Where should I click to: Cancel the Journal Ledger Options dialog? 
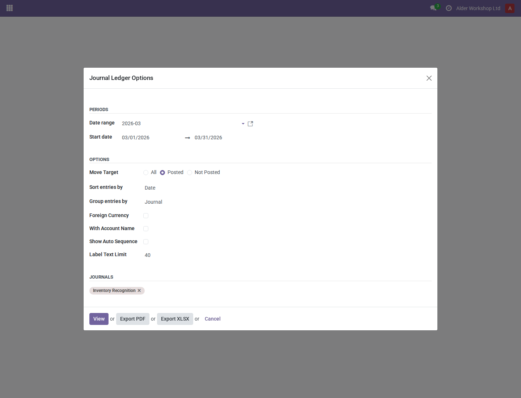click(213, 319)
